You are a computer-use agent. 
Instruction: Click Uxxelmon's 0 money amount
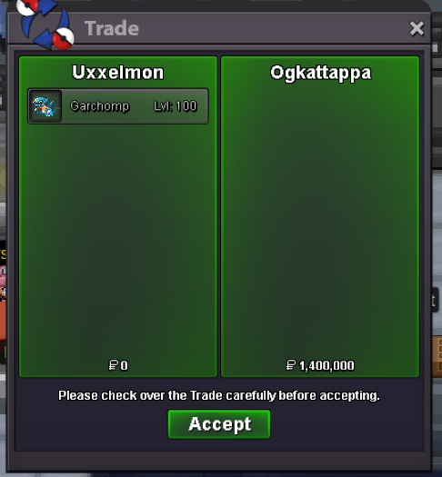coord(124,365)
